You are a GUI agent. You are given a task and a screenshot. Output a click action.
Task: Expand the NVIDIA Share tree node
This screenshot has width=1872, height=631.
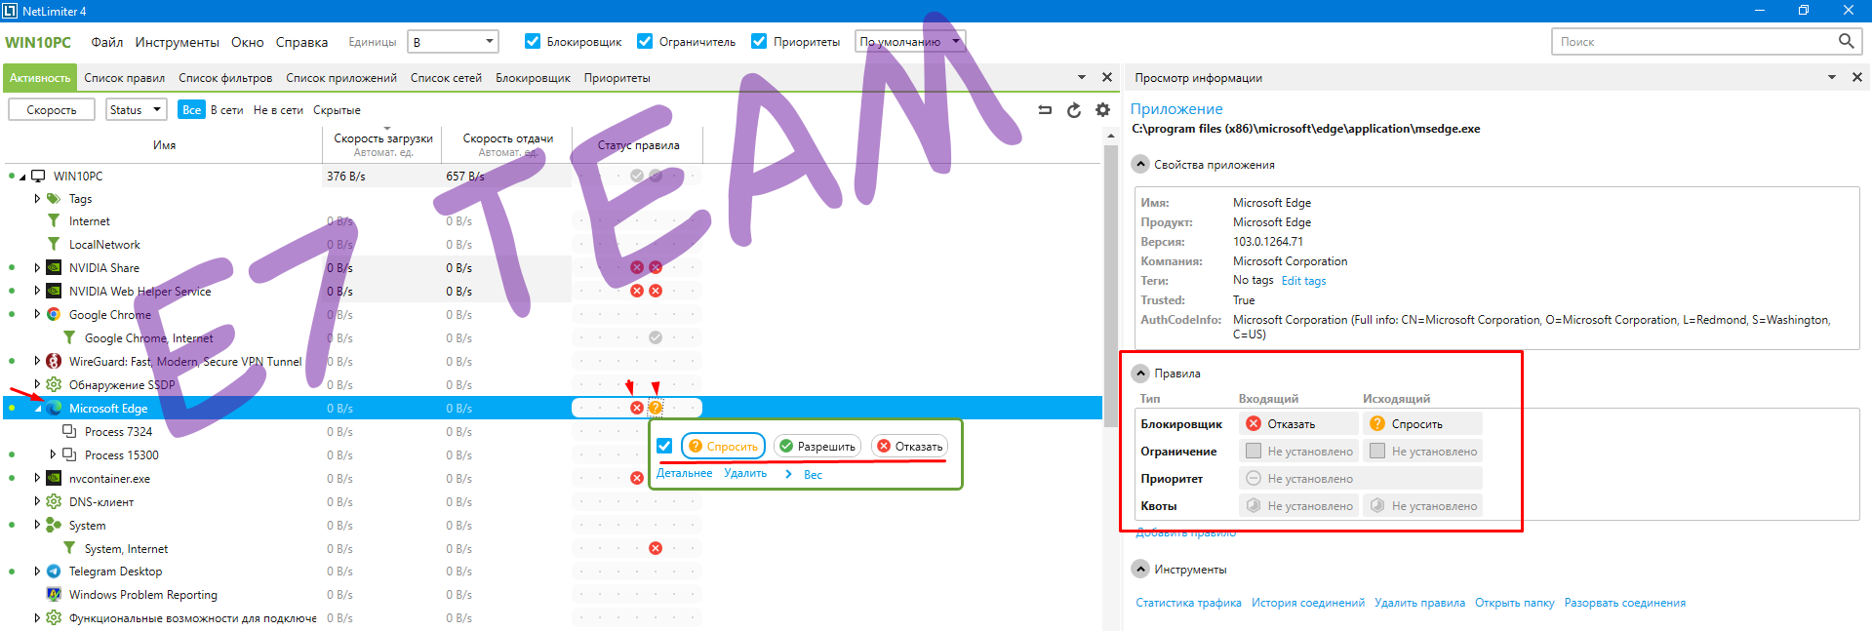(x=37, y=267)
